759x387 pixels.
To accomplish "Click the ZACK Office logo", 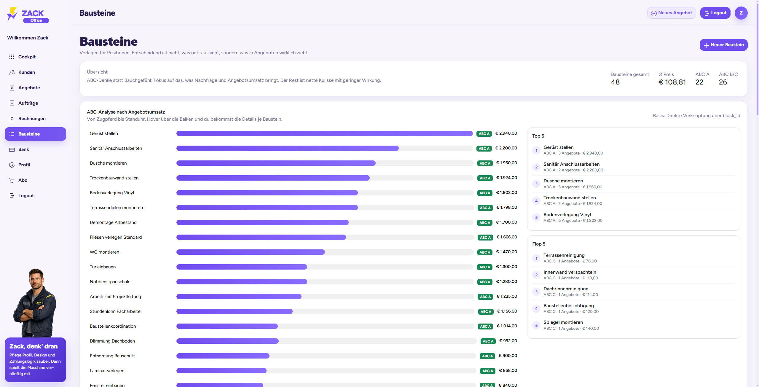I will 28,15.
